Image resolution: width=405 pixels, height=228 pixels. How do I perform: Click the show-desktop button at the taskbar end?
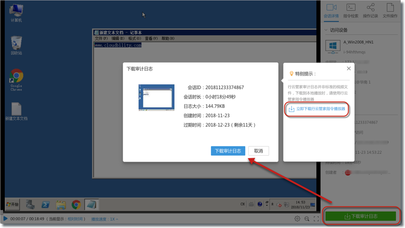click(313, 204)
